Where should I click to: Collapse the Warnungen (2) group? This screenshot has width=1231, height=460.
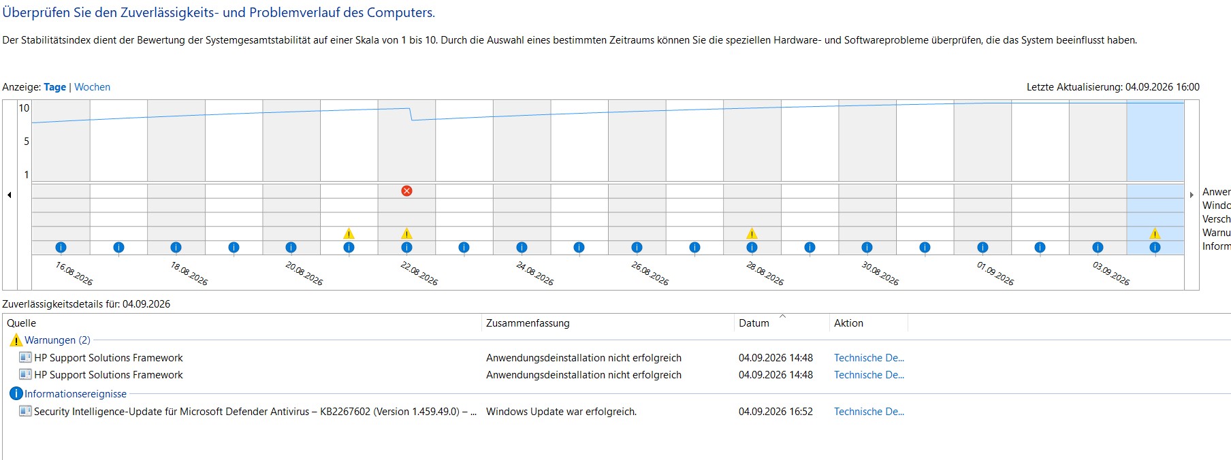pos(57,340)
